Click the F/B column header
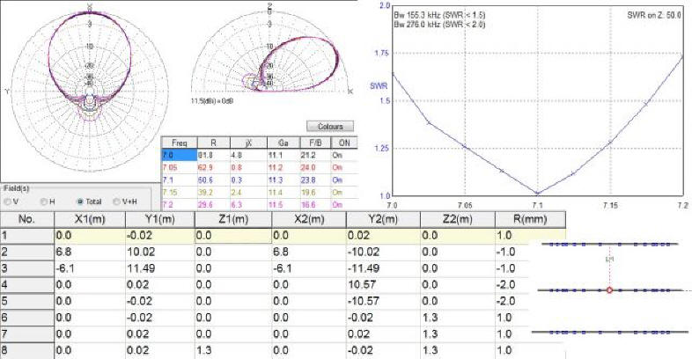The image size is (692, 359). pyautogui.click(x=315, y=143)
